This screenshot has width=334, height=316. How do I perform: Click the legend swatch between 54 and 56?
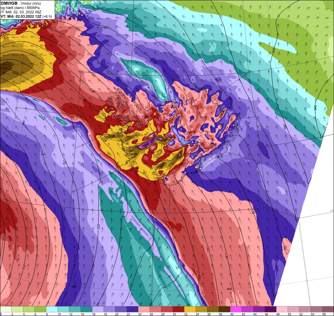[317, 309]
